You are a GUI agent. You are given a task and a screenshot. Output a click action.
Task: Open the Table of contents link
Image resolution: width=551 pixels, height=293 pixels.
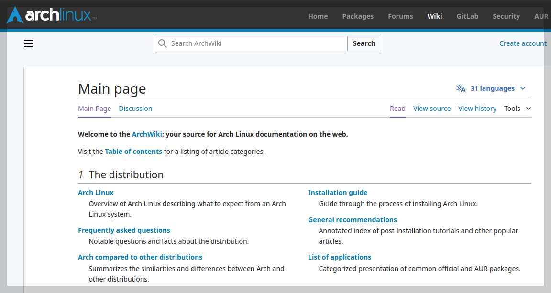point(133,152)
